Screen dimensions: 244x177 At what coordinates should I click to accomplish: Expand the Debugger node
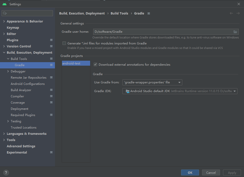(8, 71)
